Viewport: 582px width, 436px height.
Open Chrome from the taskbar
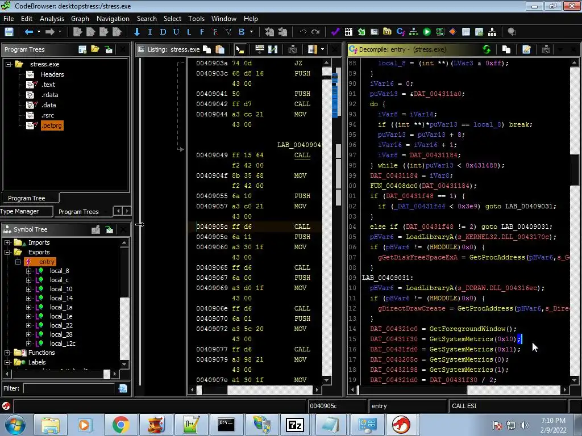pyautogui.click(x=120, y=425)
